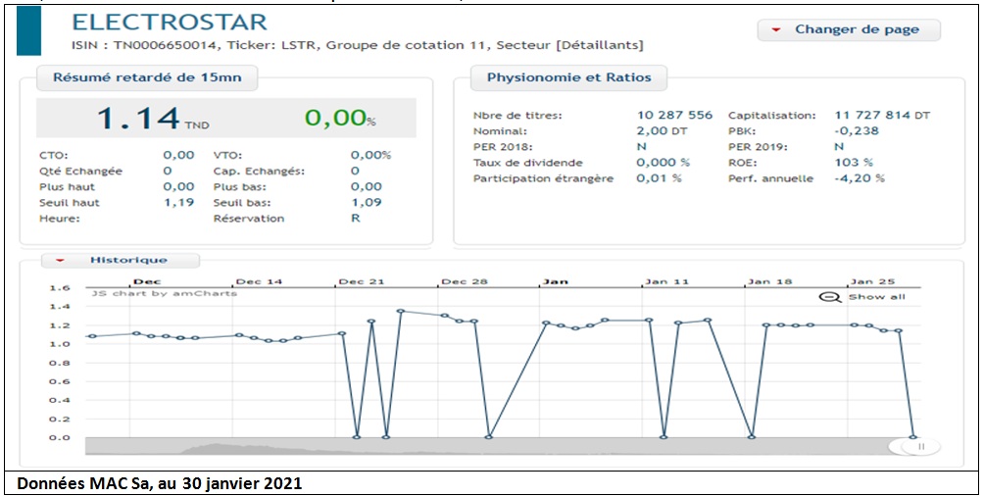Click the Capitalisation value 11 727 814 DT
The width and height of the screenshot is (984, 497).
coord(882,115)
